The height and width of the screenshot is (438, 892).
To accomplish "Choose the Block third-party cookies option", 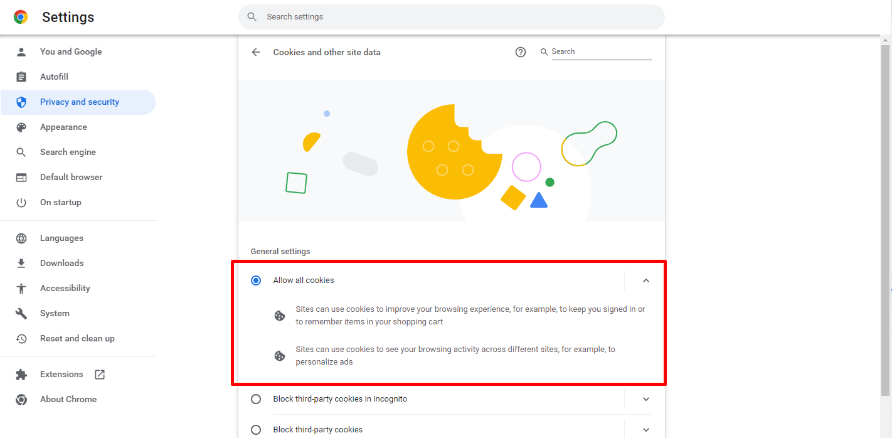I will click(x=256, y=430).
